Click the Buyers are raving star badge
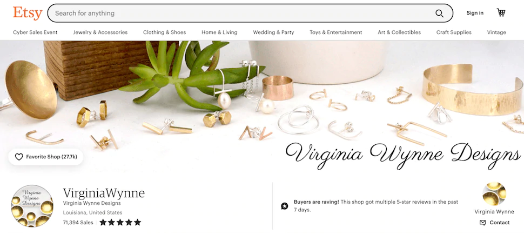524x234 pixels. 284,206
